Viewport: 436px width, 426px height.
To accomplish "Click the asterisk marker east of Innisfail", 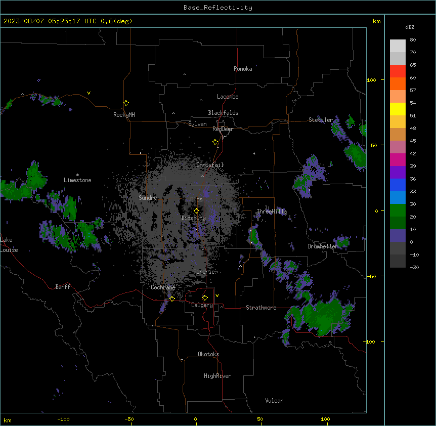I will (x=254, y=153).
